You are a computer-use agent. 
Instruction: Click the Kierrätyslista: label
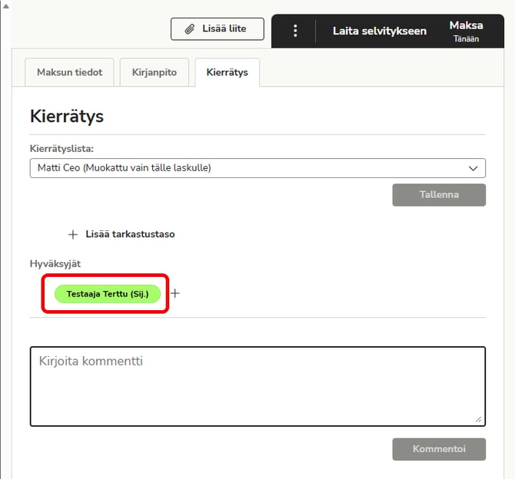61,149
